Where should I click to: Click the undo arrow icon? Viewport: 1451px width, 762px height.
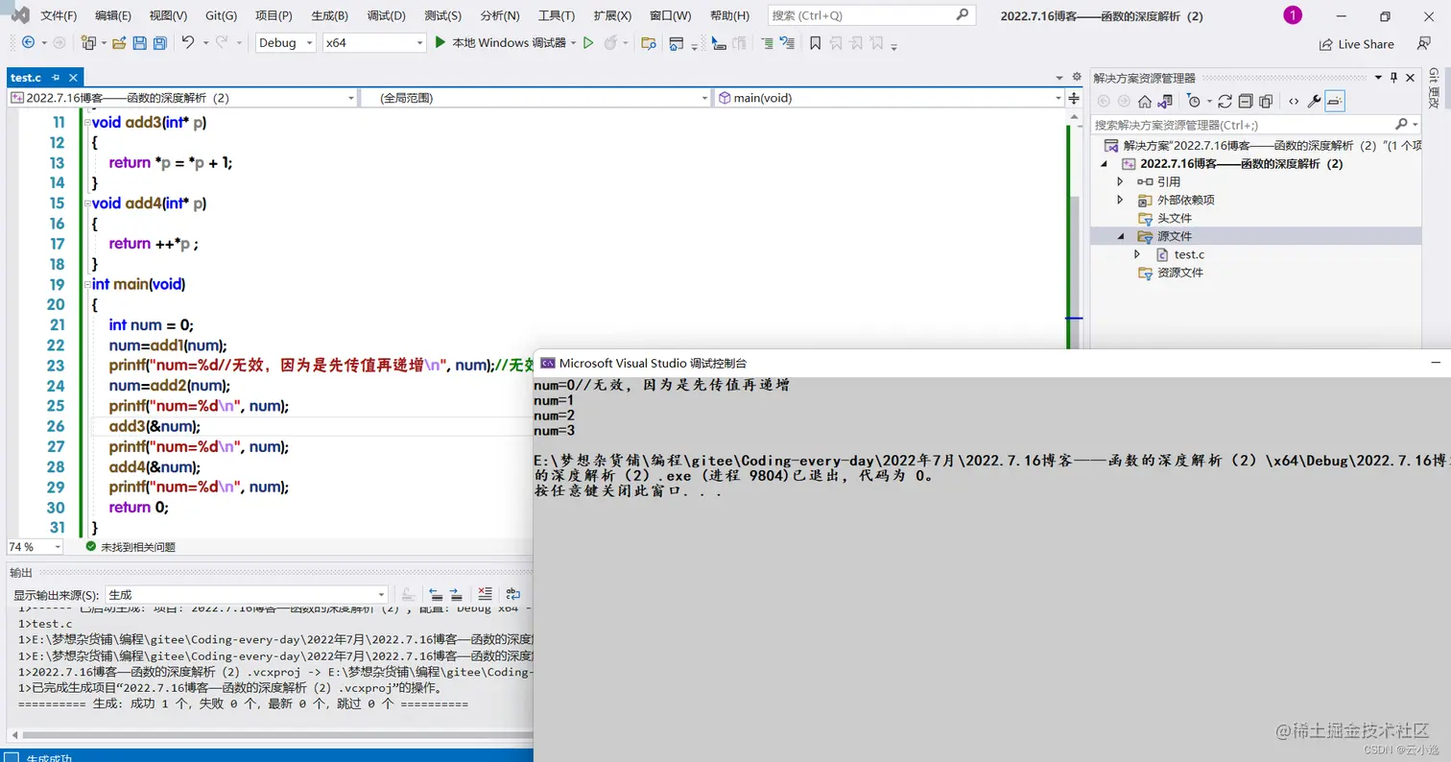(188, 43)
